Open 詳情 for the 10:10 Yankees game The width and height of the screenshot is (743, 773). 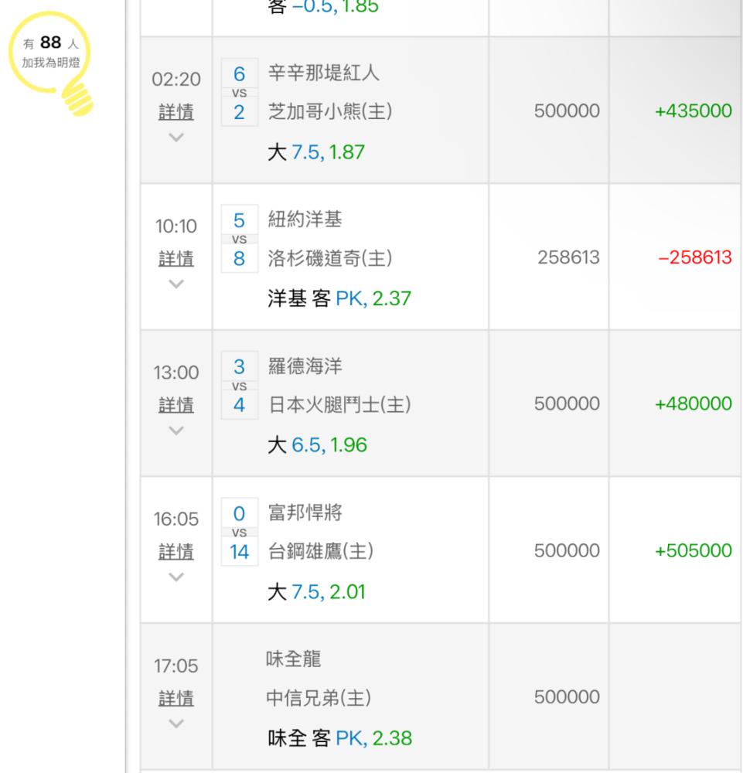176,259
